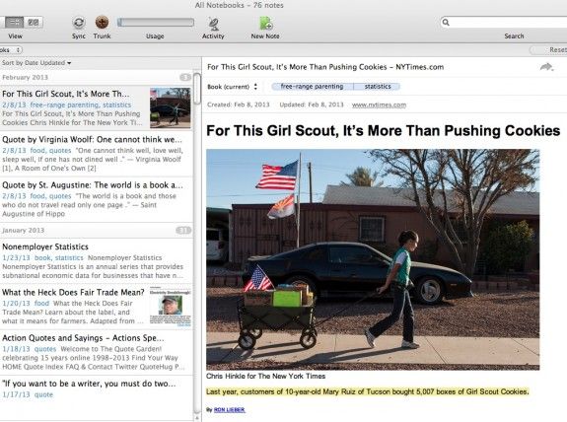Open the Virginia Woolf quote note
567x422 pixels.
pos(97,154)
